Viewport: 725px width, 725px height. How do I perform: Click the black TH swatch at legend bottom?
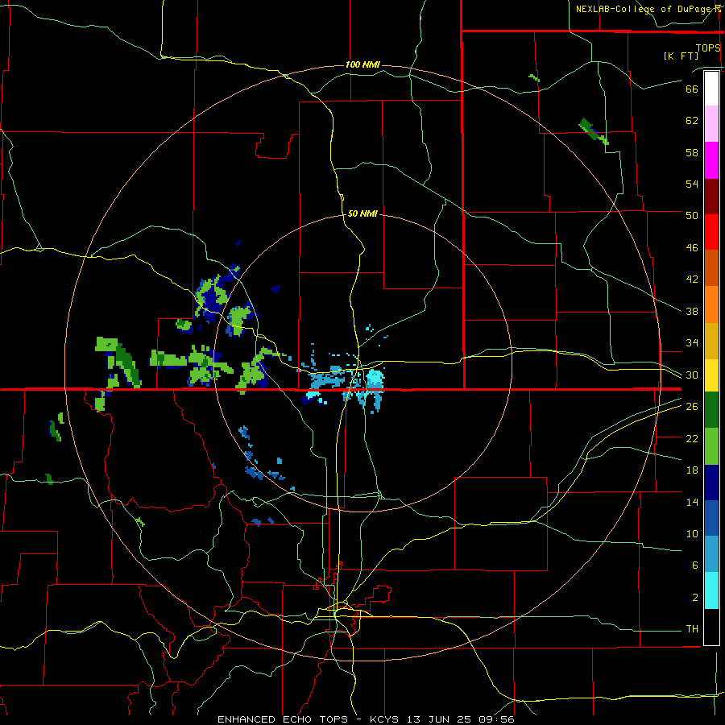tap(711, 627)
